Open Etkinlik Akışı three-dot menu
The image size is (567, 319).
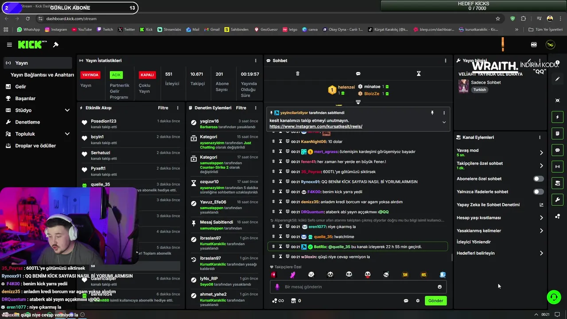(x=178, y=108)
